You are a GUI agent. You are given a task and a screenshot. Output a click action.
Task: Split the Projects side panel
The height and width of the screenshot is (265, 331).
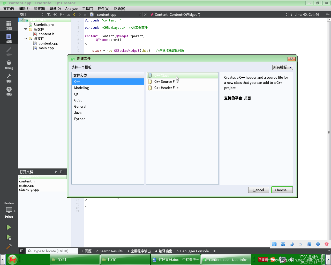[x=62, y=15]
